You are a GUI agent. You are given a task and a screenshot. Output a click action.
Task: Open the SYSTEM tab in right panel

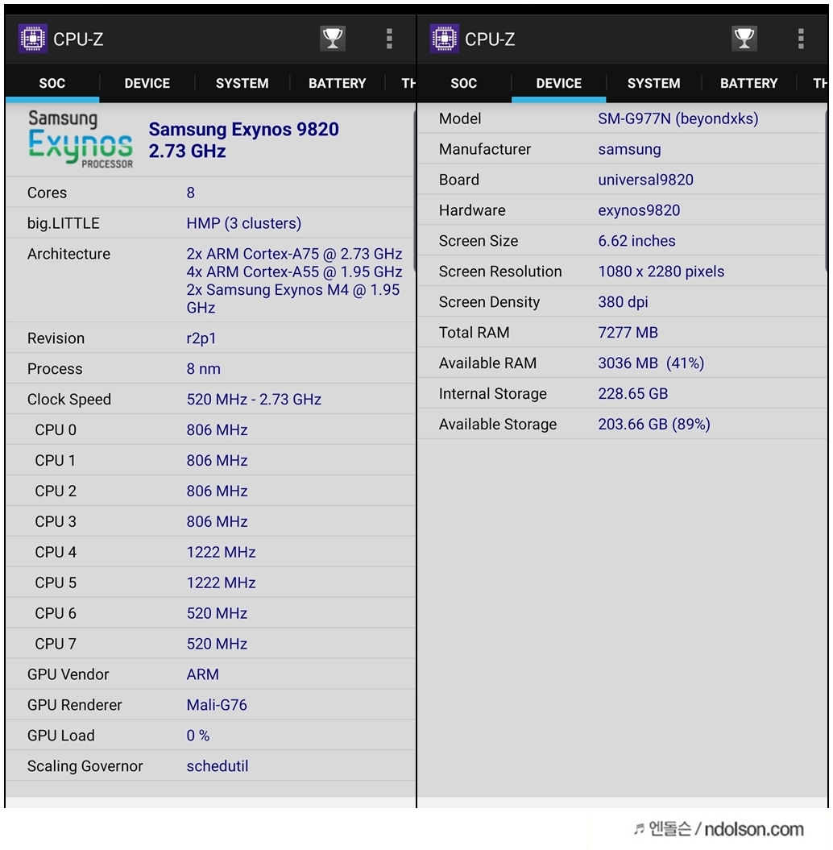[x=653, y=84]
